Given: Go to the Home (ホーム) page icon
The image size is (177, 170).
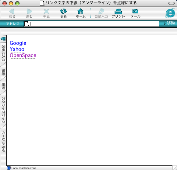Looking at the screenshot, I should pyautogui.click(x=80, y=11).
